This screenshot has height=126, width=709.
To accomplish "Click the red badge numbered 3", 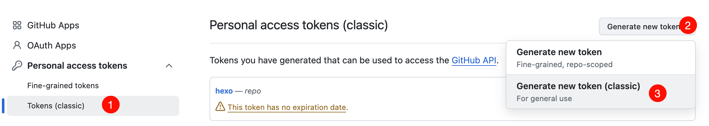I will 657,94.
